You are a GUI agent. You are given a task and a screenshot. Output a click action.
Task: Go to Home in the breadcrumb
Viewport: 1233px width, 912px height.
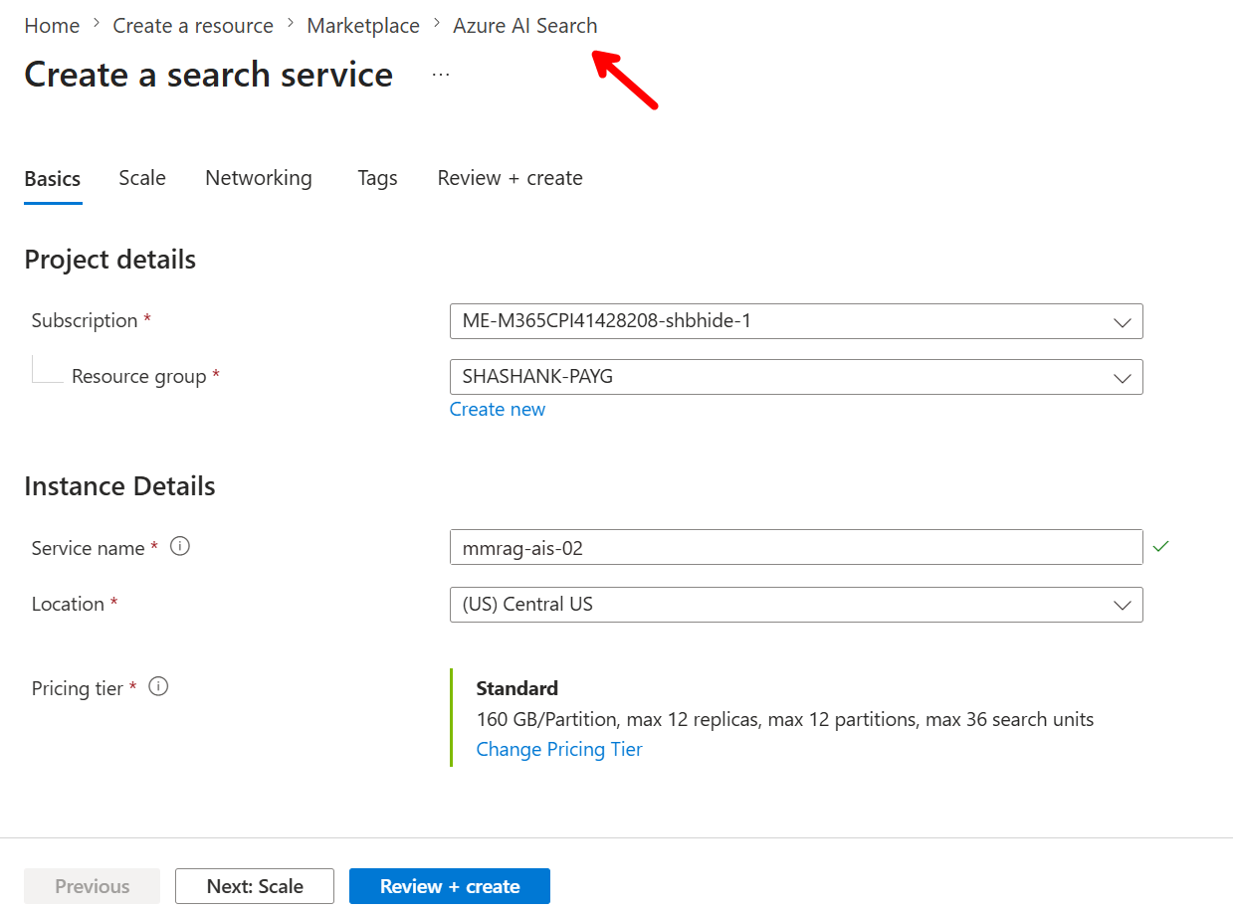[x=52, y=26]
